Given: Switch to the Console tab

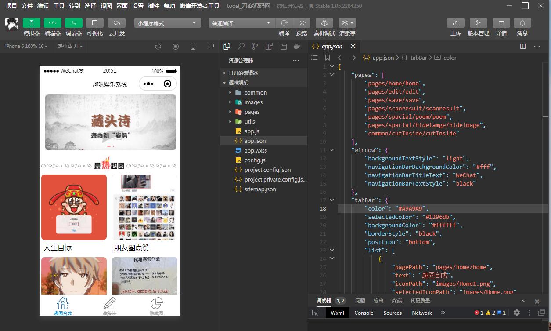Looking at the screenshot, I should (x=364, y=313).
